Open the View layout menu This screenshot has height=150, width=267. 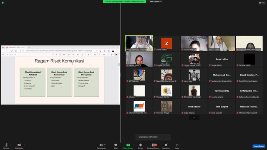point(262,3)
